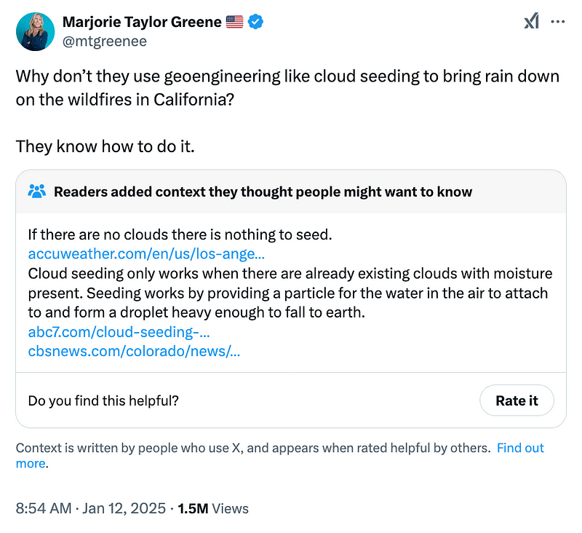Screen dimensions: 582x533
Task: Click the blue verified checkmark badge
Action: click(x=256, y=22)
